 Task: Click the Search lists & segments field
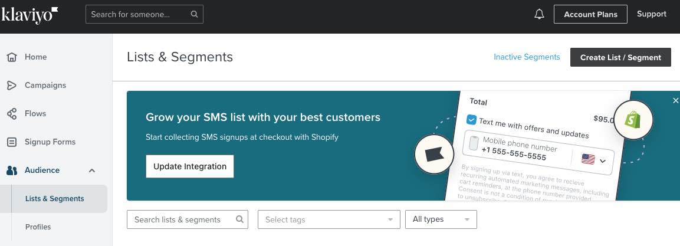pos(182,219)
